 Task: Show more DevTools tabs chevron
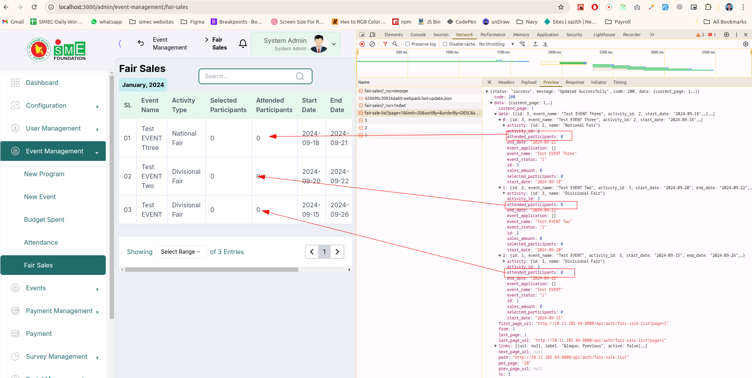point(652,35)
